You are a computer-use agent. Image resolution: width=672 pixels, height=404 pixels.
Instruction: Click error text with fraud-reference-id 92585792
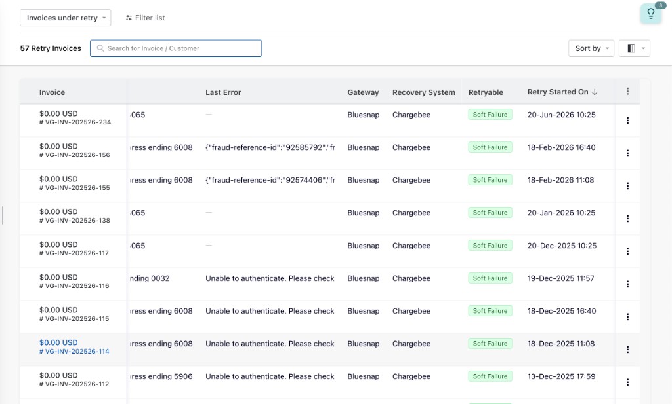pos(270,147)
